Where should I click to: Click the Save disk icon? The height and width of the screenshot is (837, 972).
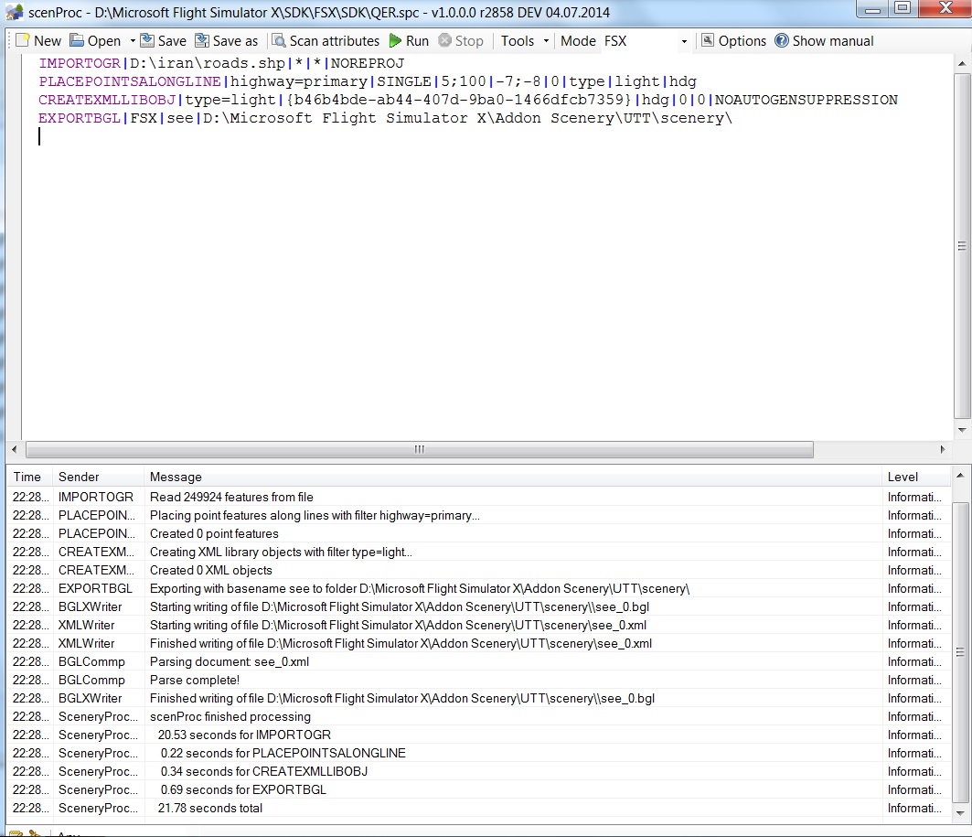[x=147, y=40]
